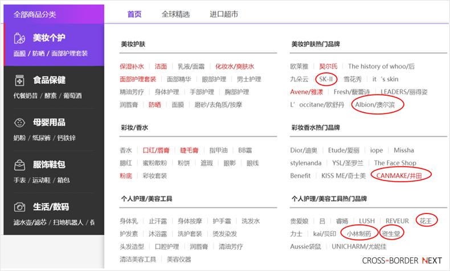Click the 全部商品分类 header
The height and width of the screenshot is (271, 450).
tap(35, 14)
